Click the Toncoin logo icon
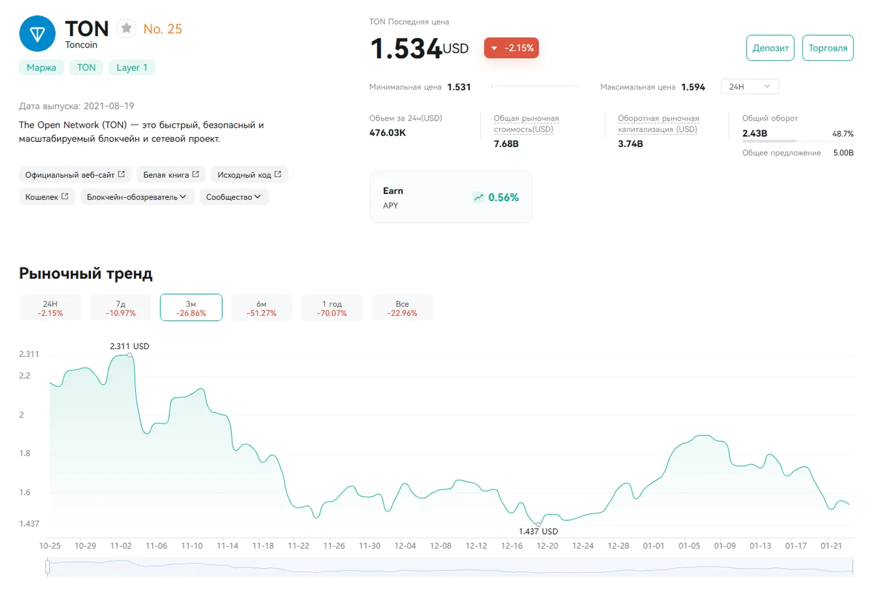This screenshot has height=590, width=894. pos(37,34)
